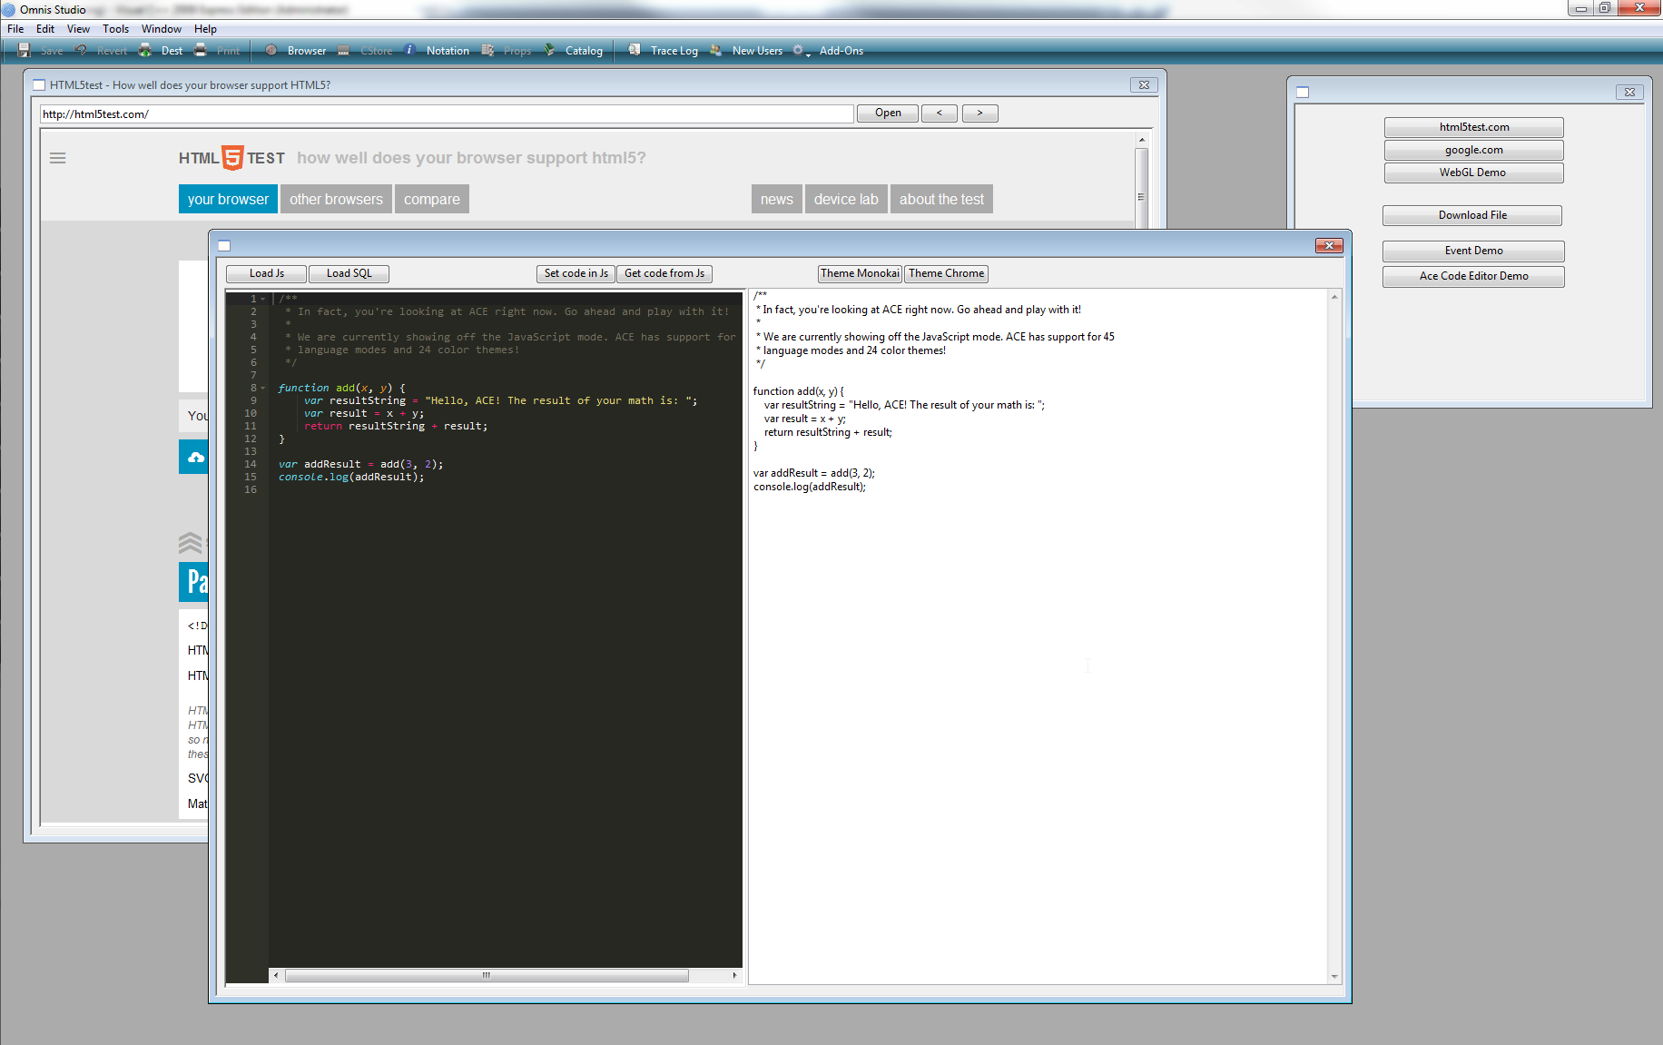Viewport: 1663px width, 1045px height.
Task: Click the Download File button
Action: pos(1472,215)
